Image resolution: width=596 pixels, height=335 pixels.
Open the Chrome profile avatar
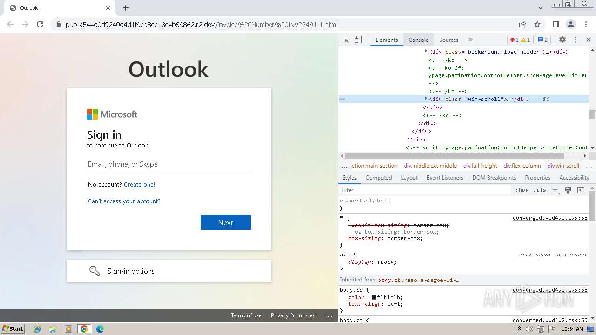pyautogui.click(x=571, y=24)
